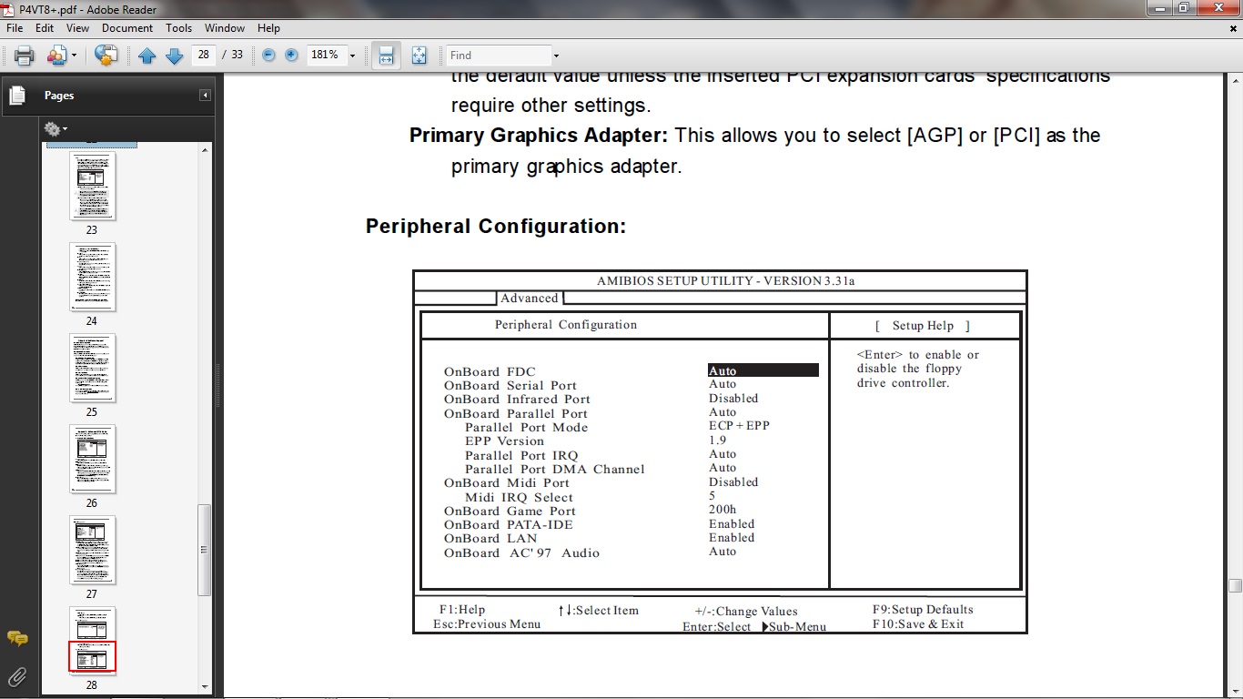1243x699 pixels.
Task: Open zoom level dropdown arrow
Action: (352, 56)
